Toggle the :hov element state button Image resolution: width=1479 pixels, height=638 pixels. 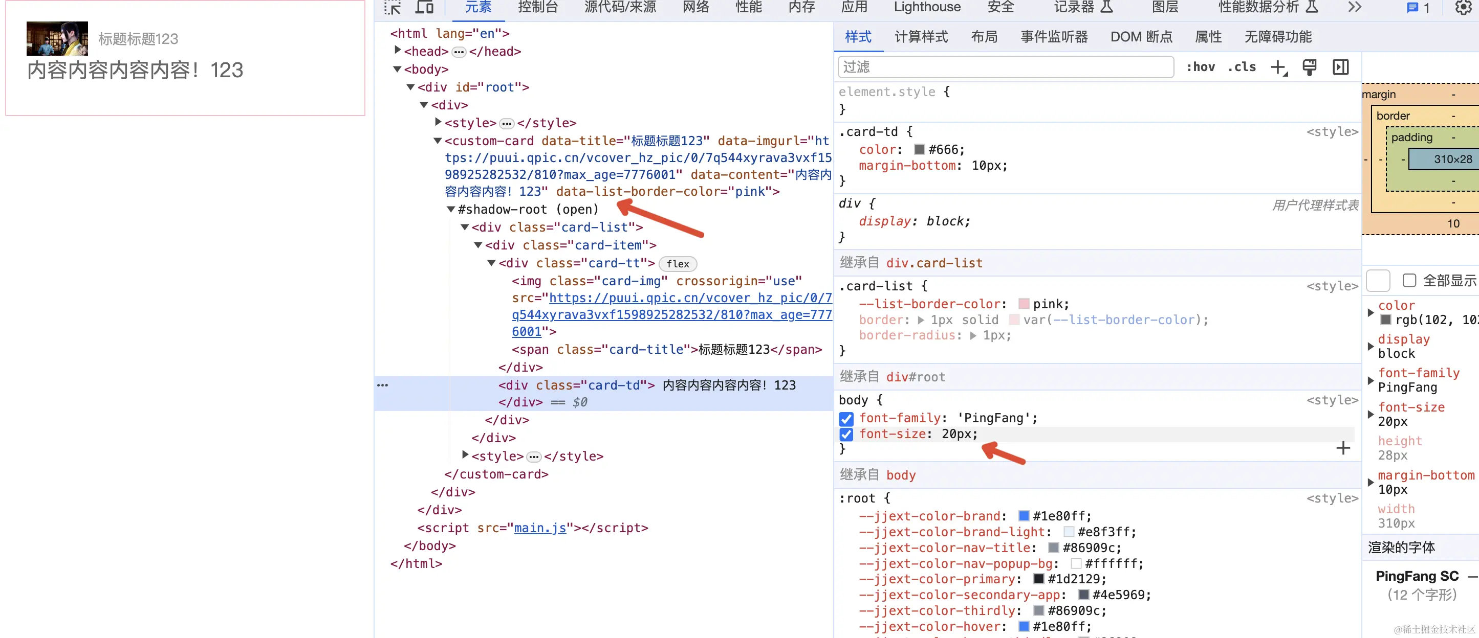(1201, 67)
